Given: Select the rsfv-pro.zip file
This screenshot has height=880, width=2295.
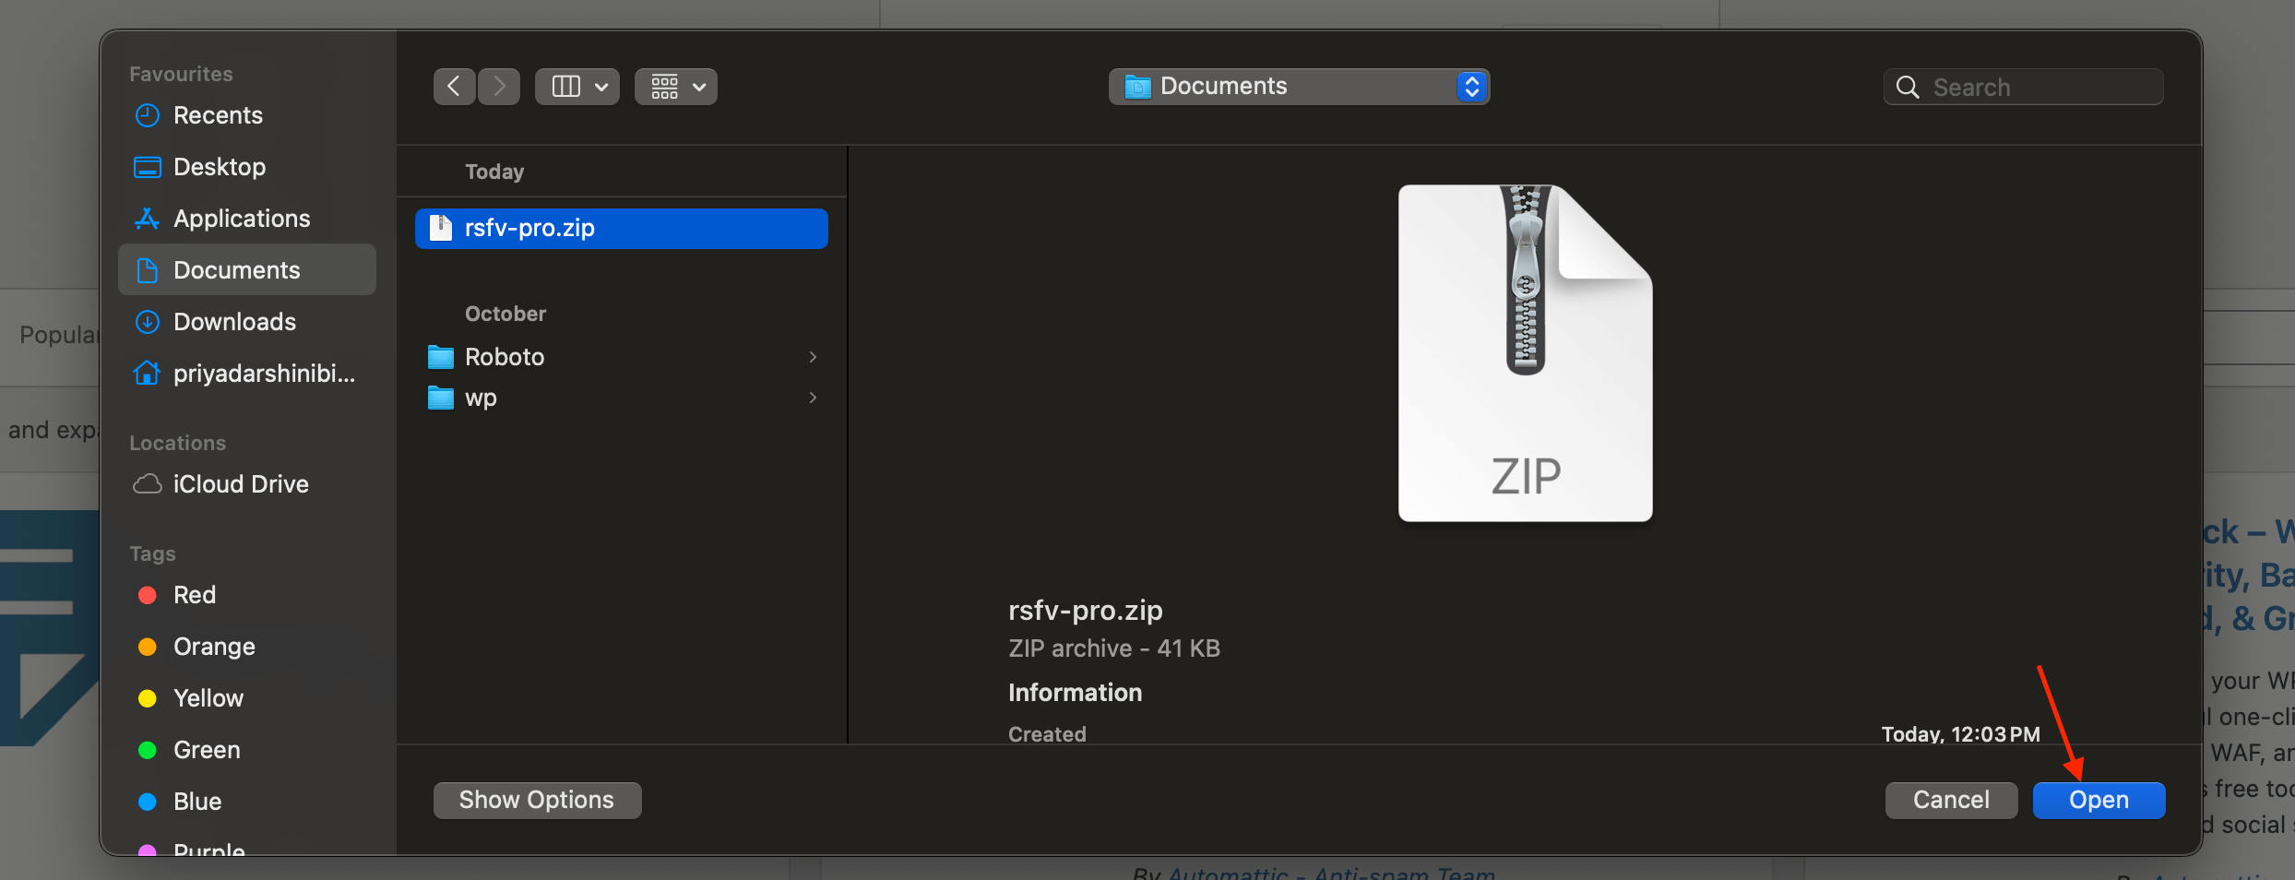Looking at the screenshot, I should click(622, 228).
